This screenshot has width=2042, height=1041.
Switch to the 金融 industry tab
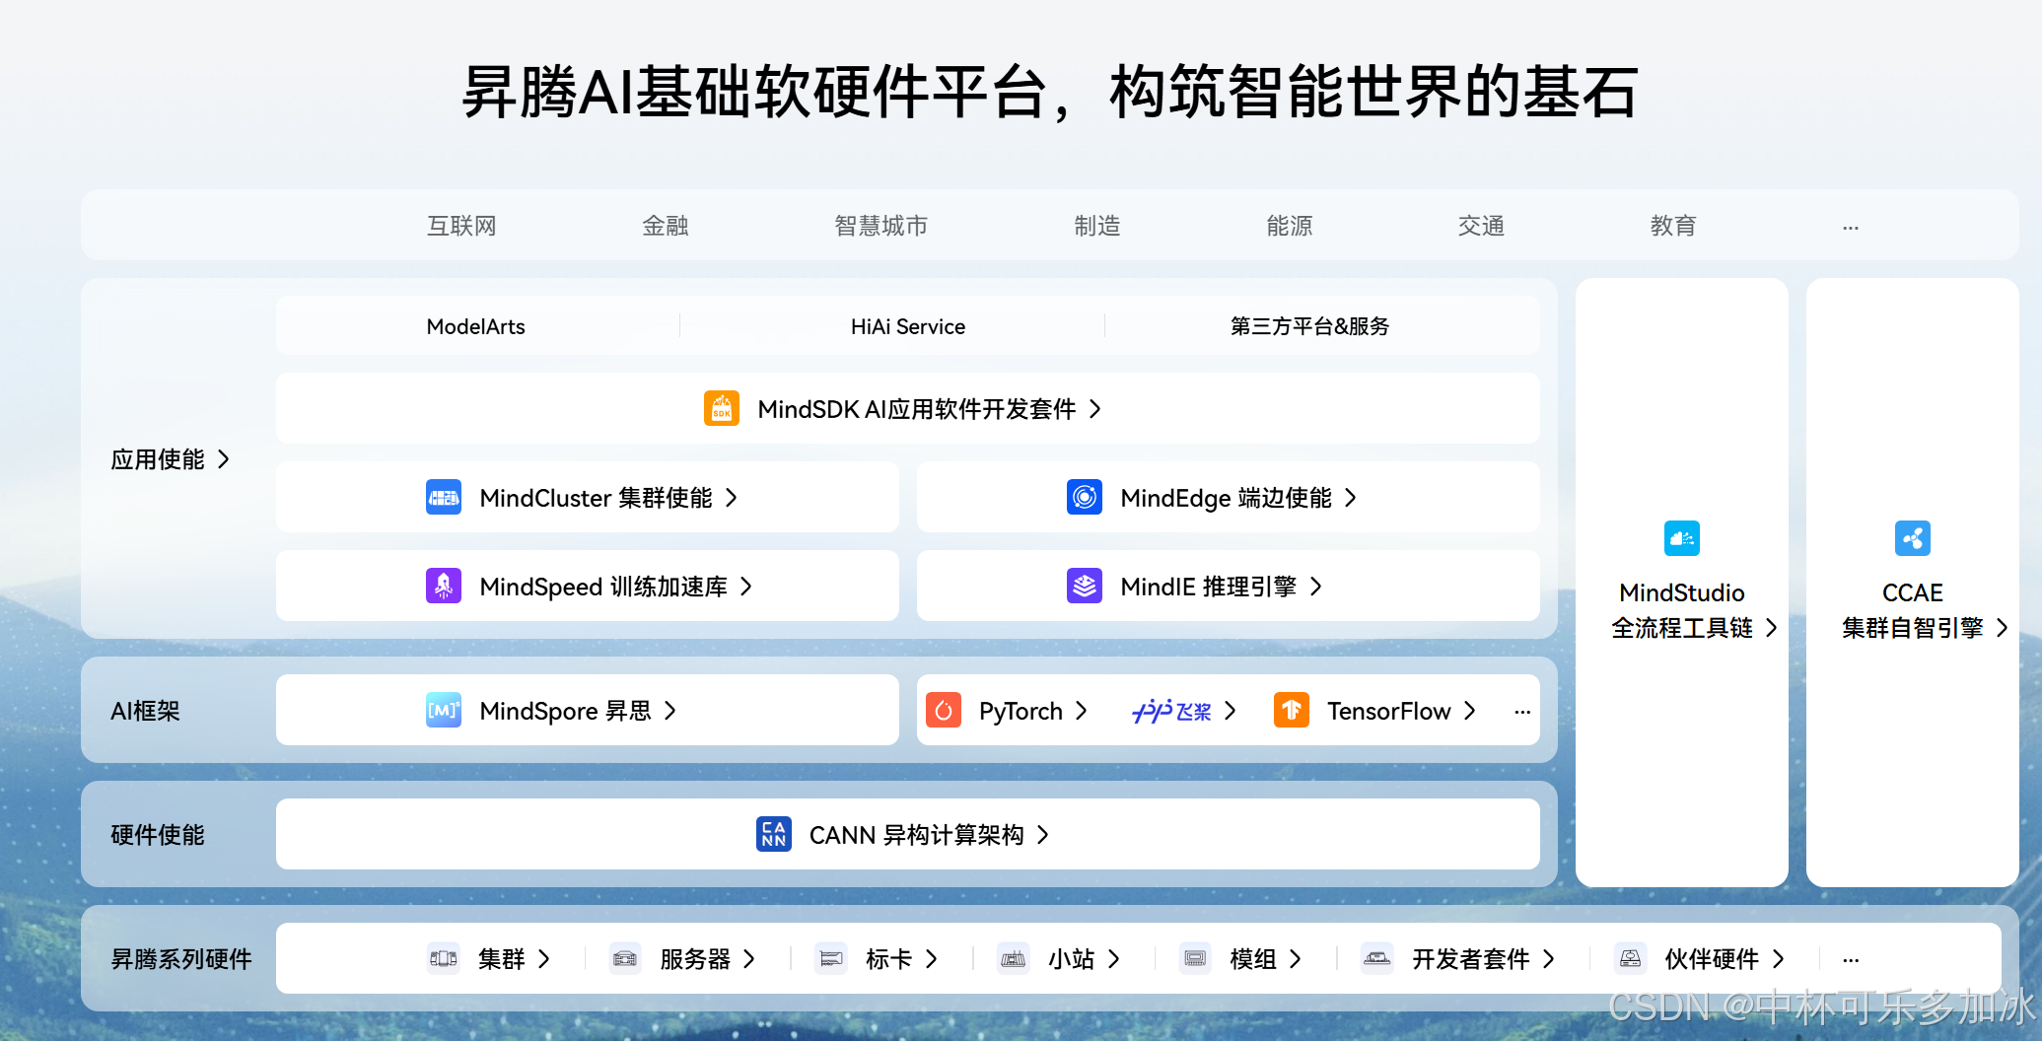(x=665, y=225)
